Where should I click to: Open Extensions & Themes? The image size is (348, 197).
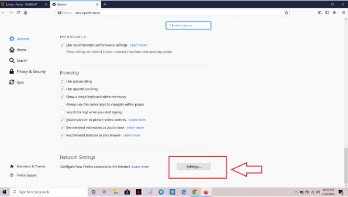(x=28, y=166)
